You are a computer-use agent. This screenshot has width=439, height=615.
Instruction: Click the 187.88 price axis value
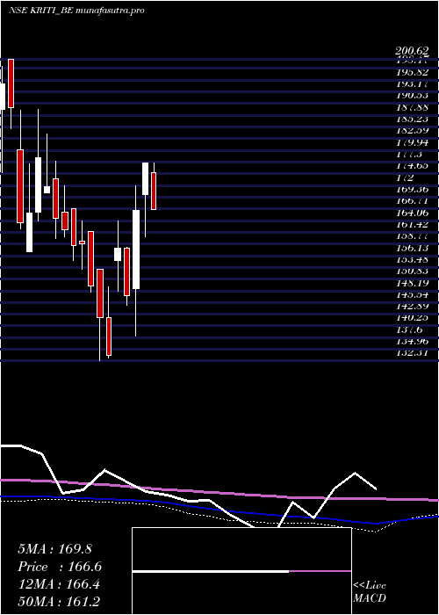pyautogui.click(x=412, y=107)
